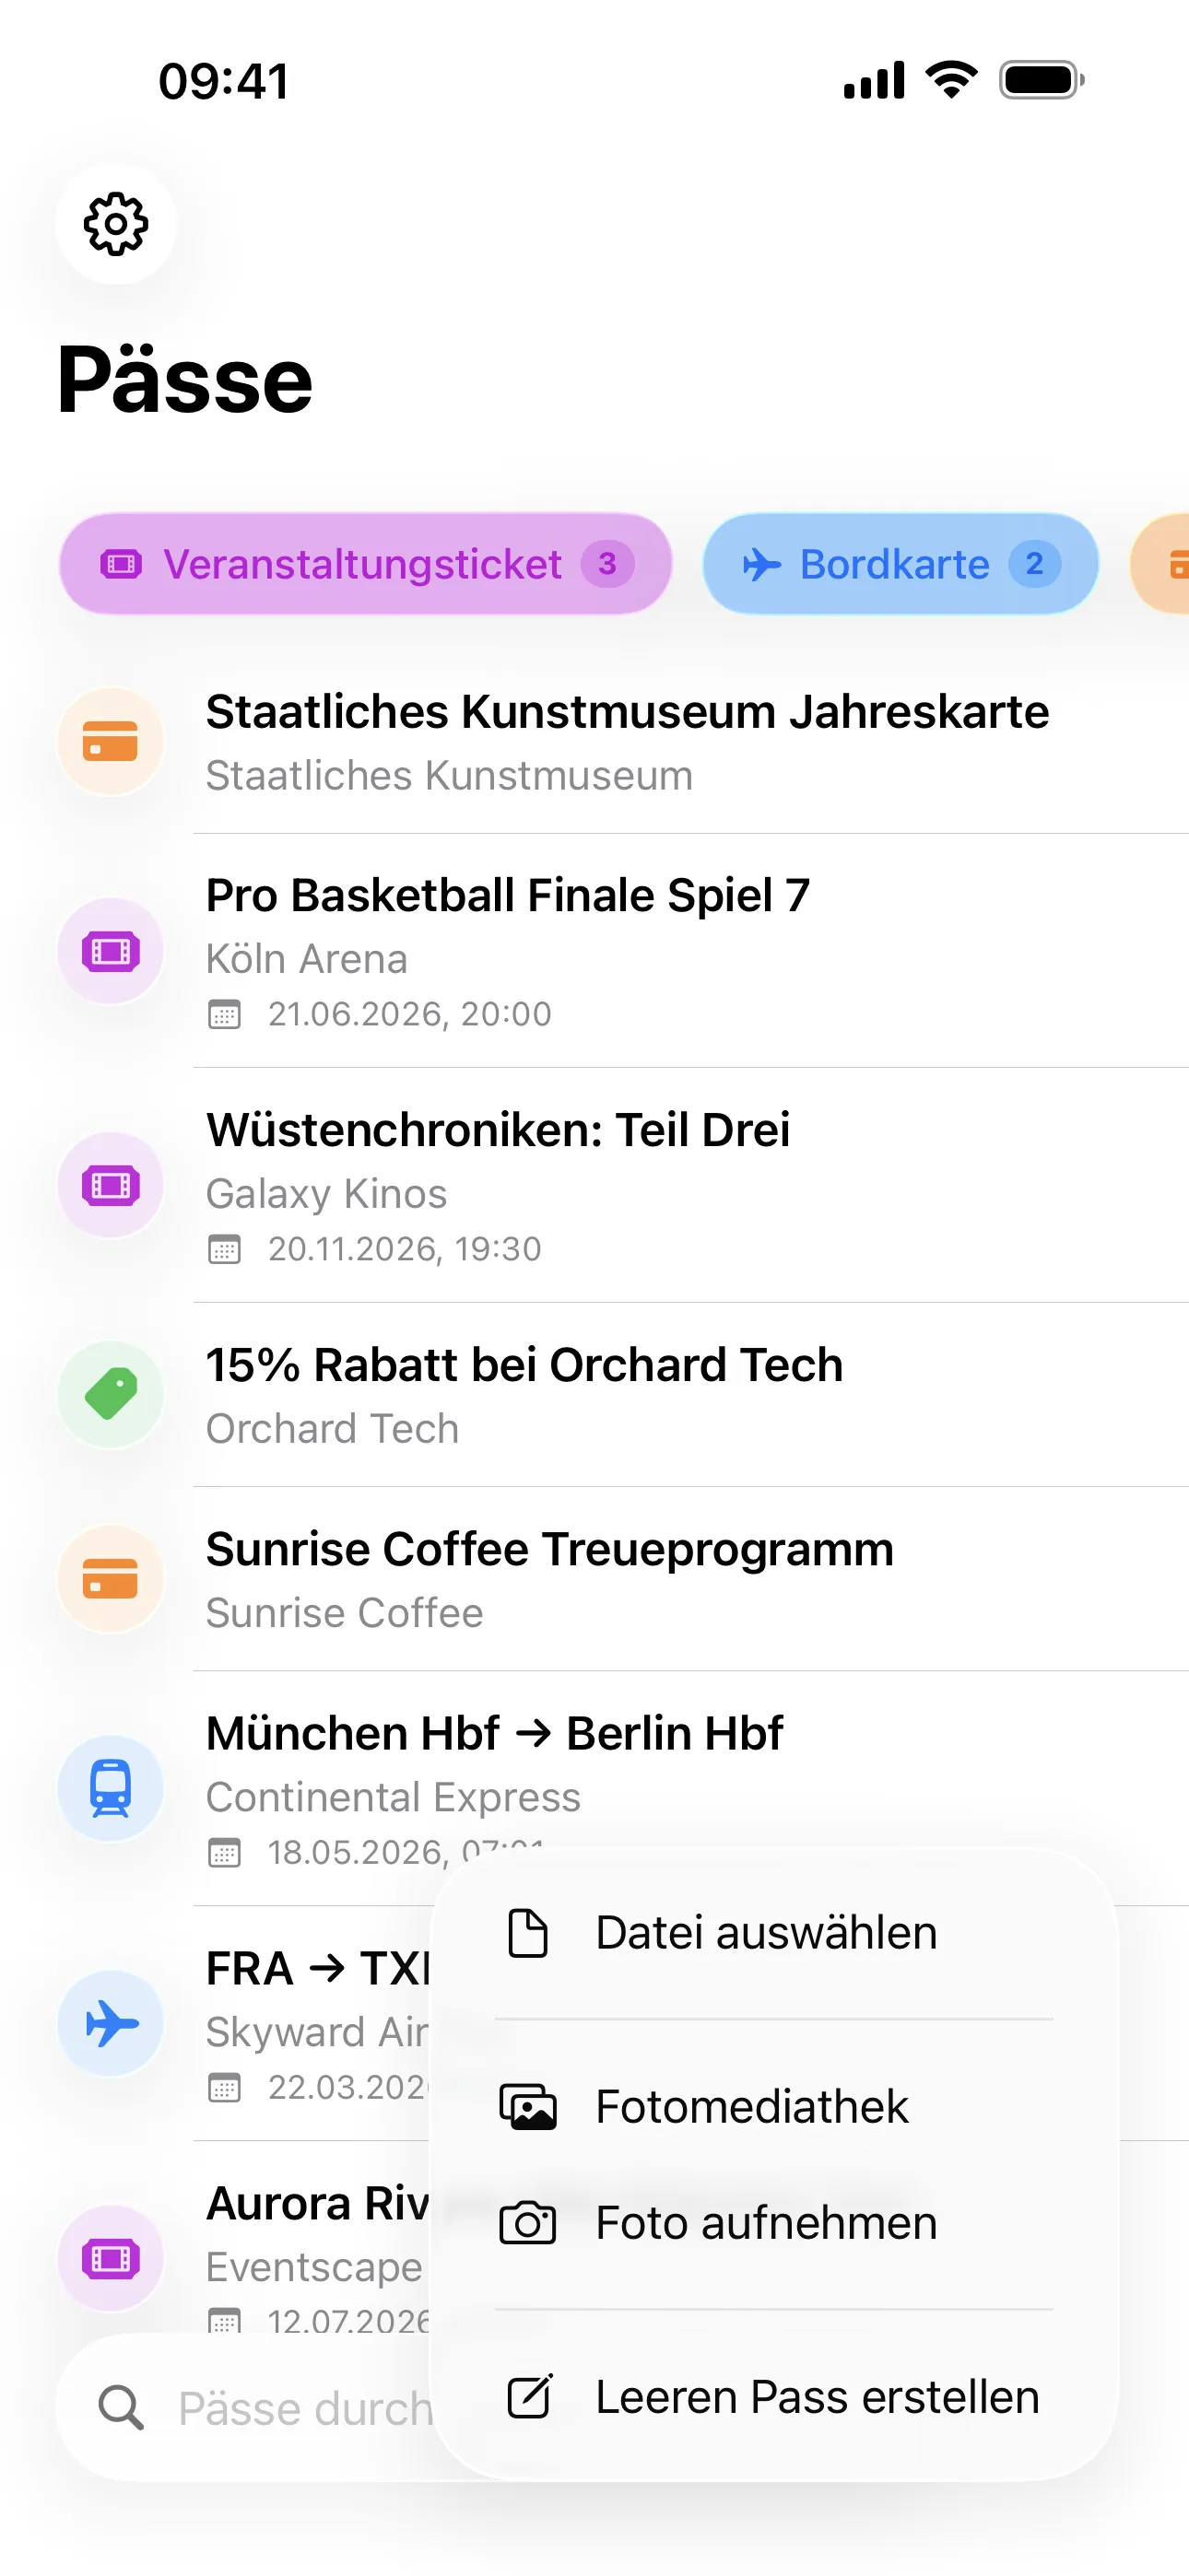1189x2576 pixels.
Task: Toggle the Bordkarte filter chip
Action: (x=900, y=564)
